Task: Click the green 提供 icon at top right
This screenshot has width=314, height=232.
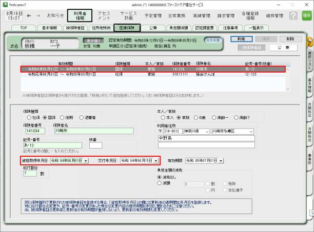Action: [306, 15]
